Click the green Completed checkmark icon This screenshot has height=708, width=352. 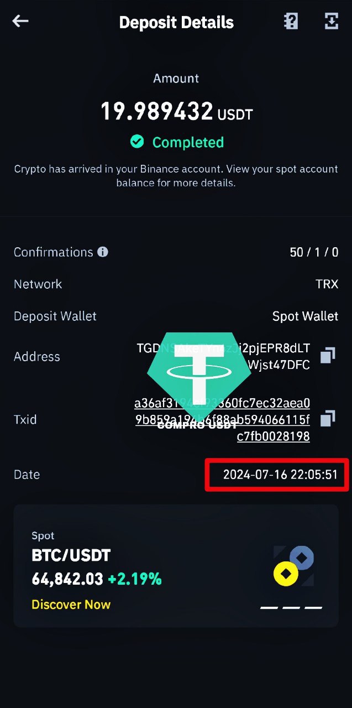(137, 142)
